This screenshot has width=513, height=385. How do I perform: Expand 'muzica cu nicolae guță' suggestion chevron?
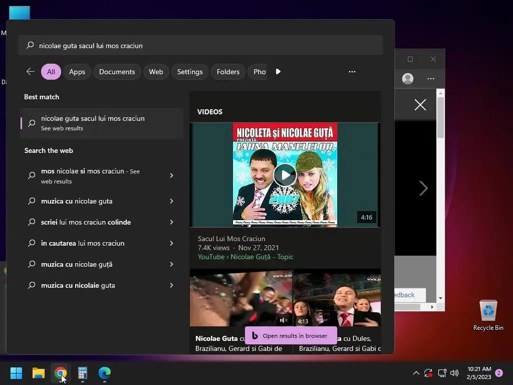coord(171,264)
